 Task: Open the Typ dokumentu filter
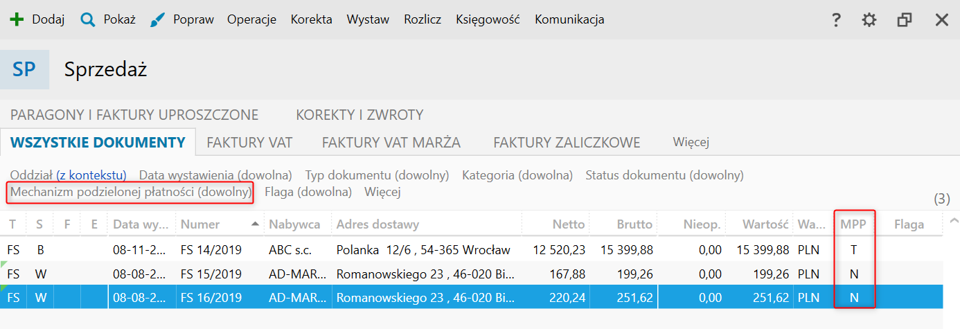pos(377,175)
